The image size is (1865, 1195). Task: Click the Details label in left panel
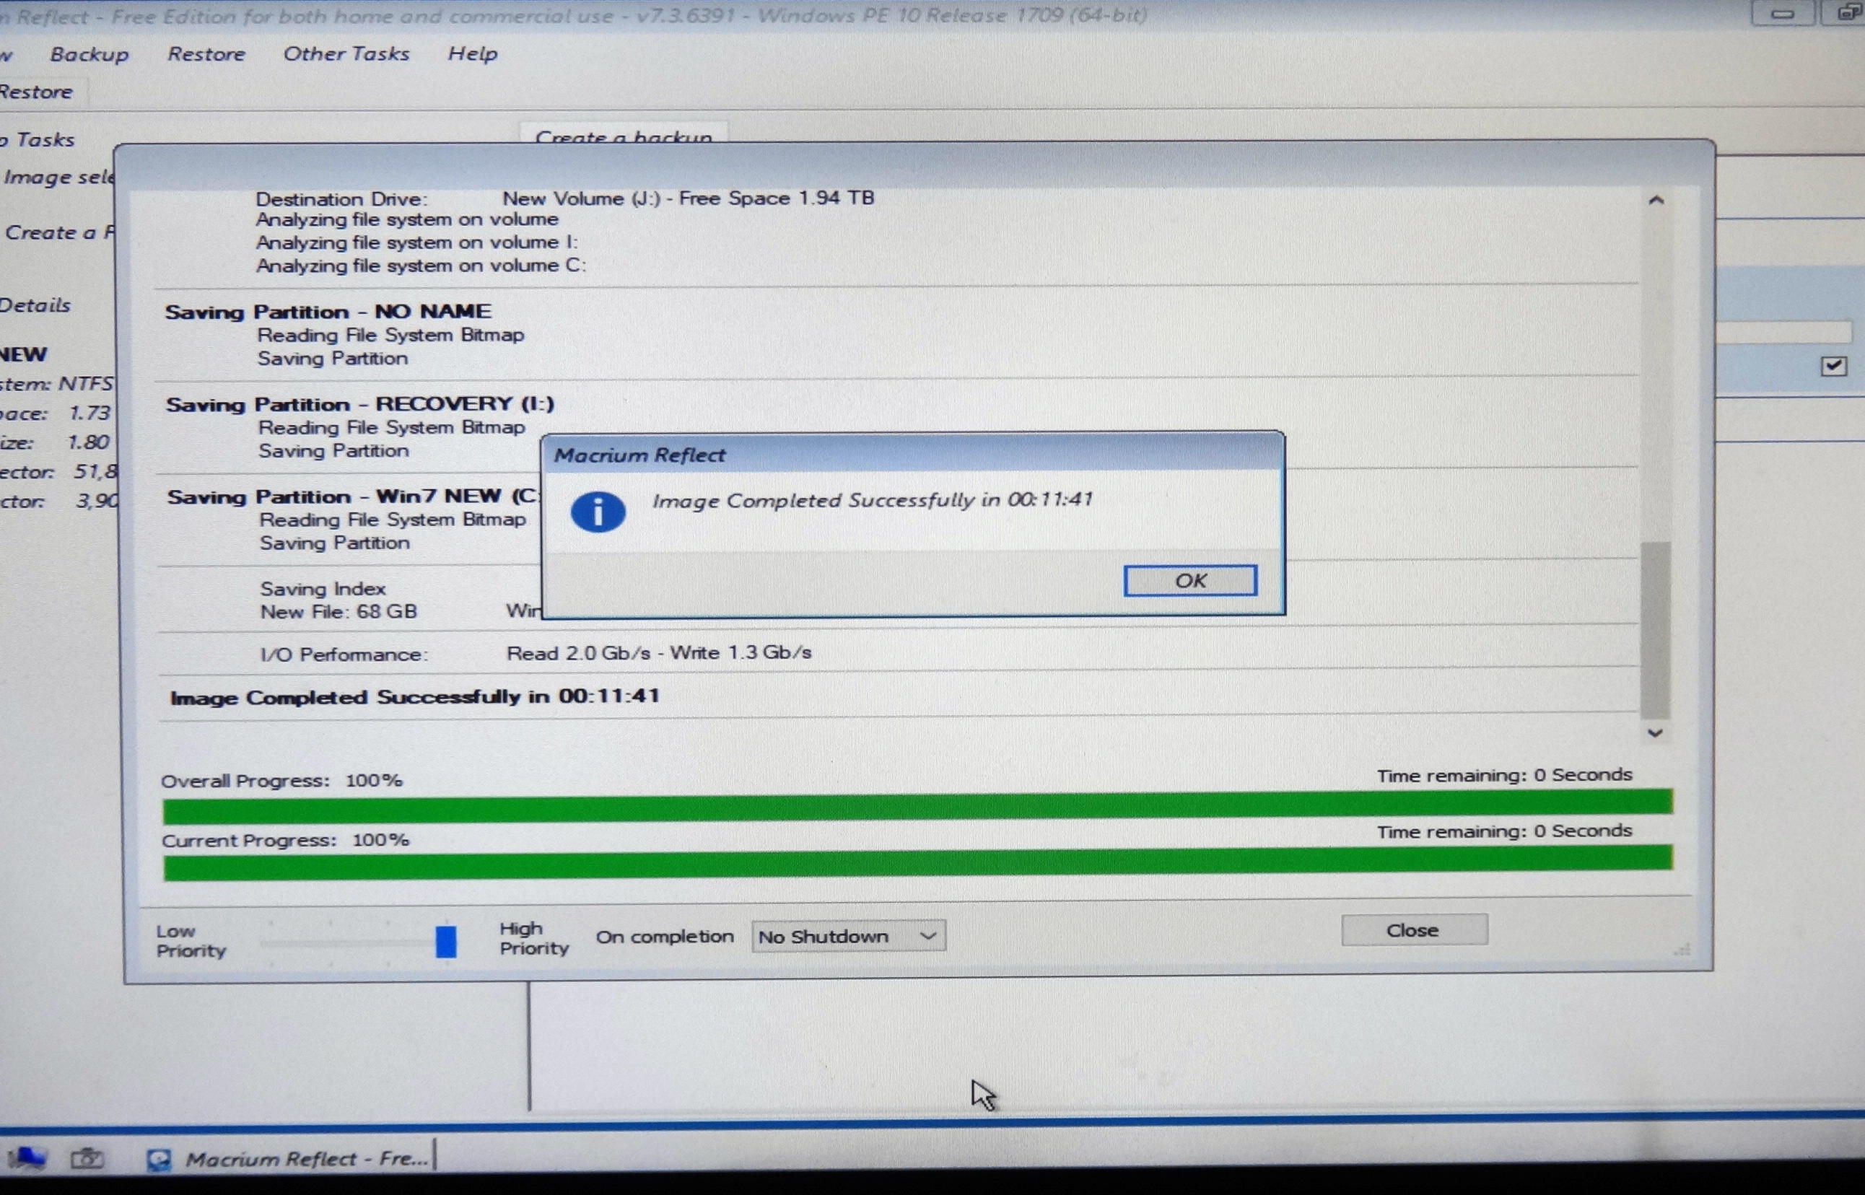(x=35, y=305)
